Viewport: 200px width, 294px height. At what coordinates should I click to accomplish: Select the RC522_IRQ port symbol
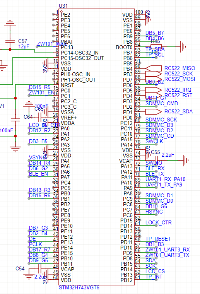click(154, 90)
